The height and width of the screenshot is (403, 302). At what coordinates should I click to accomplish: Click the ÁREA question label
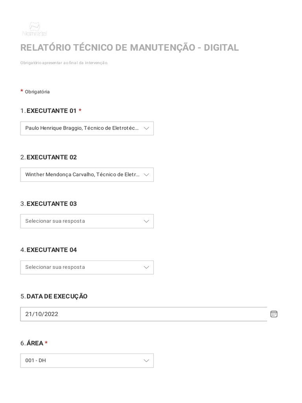point(35,343)
